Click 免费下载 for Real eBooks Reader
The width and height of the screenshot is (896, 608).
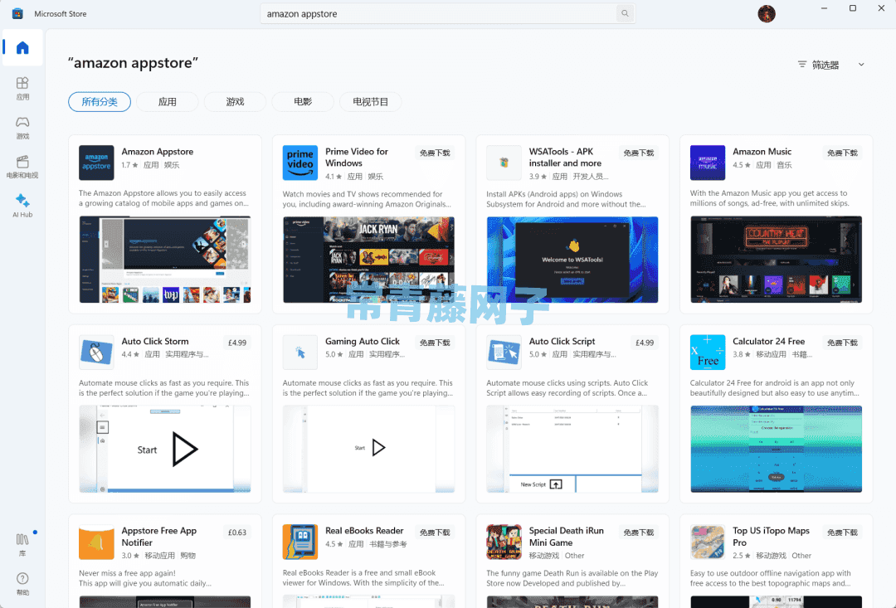pyautogui.click(x=435, y=532)
